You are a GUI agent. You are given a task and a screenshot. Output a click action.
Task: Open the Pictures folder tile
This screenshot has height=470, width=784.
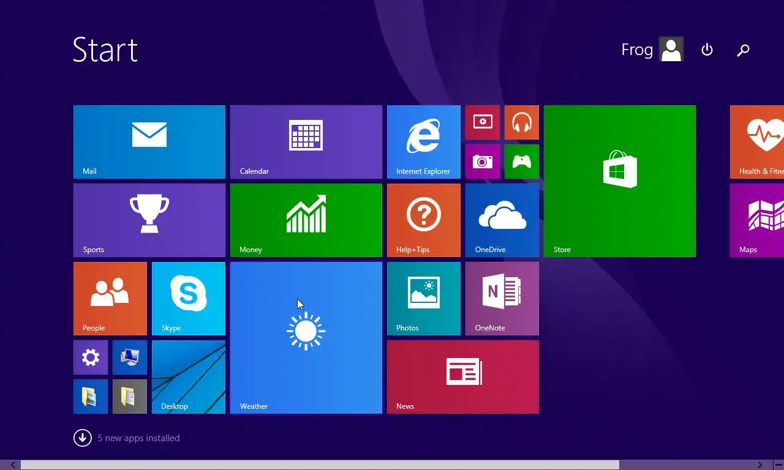tap(91, 397)
